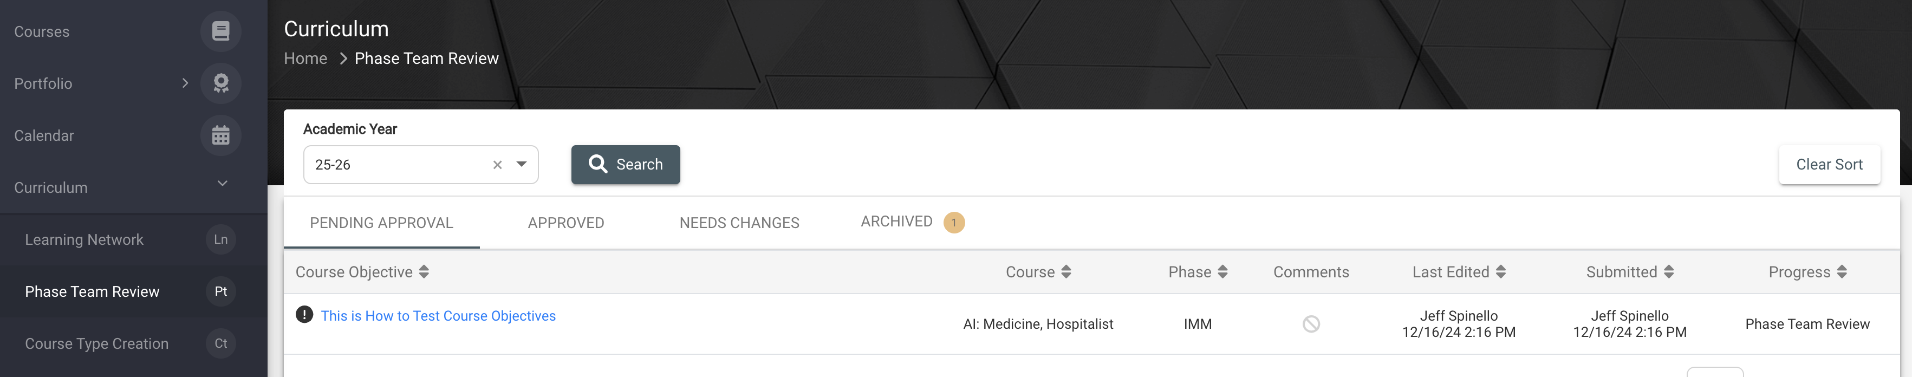The height and width of the screenshot is (377, 1912).
Task: Sort by the Course Objective column
Action: pyautogui.click(x=362, y=271)
